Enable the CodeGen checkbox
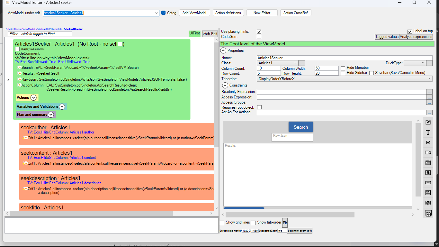The height and width of the screenshot is (247, 439). coord(259,37)
